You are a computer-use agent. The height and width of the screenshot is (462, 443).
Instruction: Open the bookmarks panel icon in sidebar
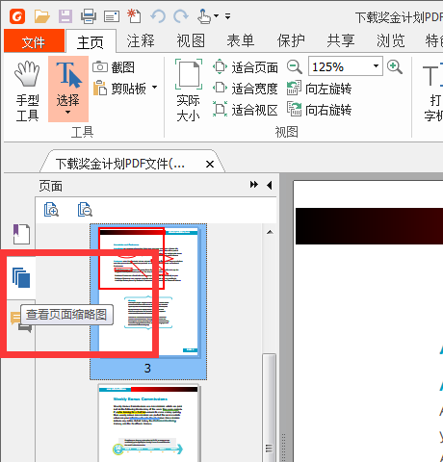(21, 234)
